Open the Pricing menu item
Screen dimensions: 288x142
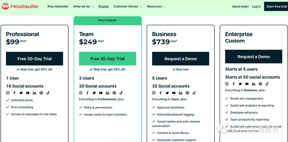coord(103,7)
